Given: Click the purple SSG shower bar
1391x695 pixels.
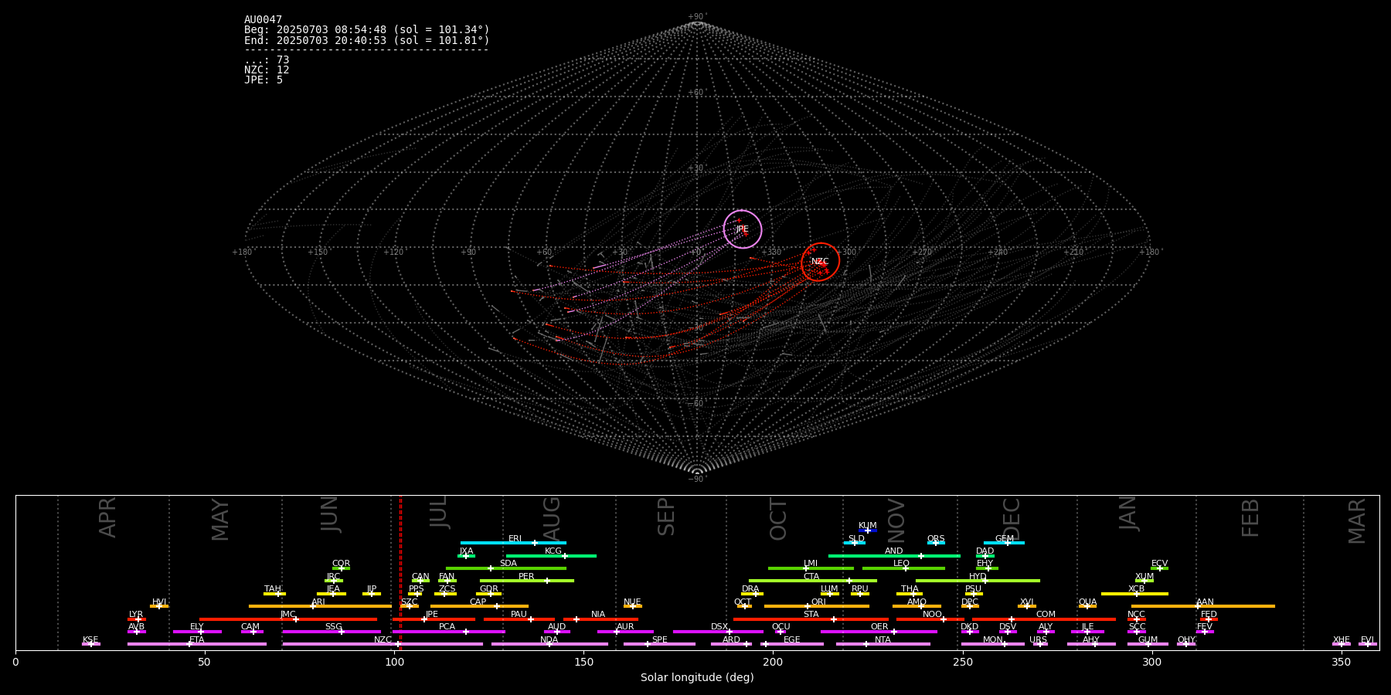Looking at the screenshot, I should pos(332,632).
